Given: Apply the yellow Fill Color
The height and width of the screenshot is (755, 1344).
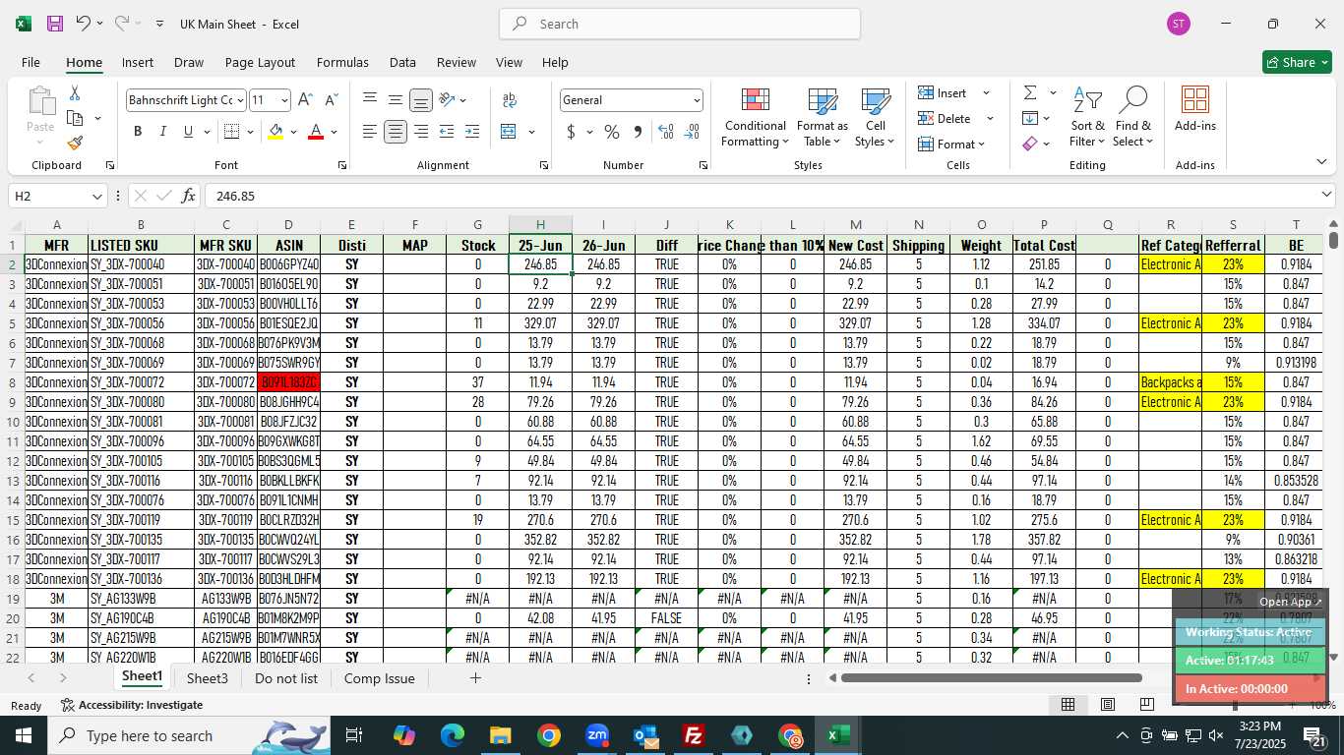Looking at the screenshot, I should [x=276, y=132].
